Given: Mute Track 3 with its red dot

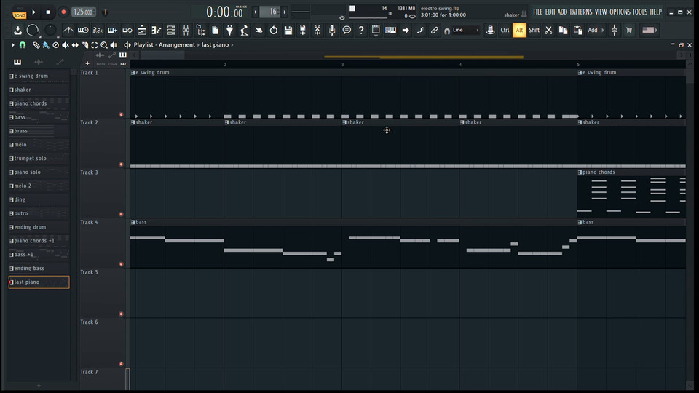Looking at the screenshot, I should coord(121,214).
